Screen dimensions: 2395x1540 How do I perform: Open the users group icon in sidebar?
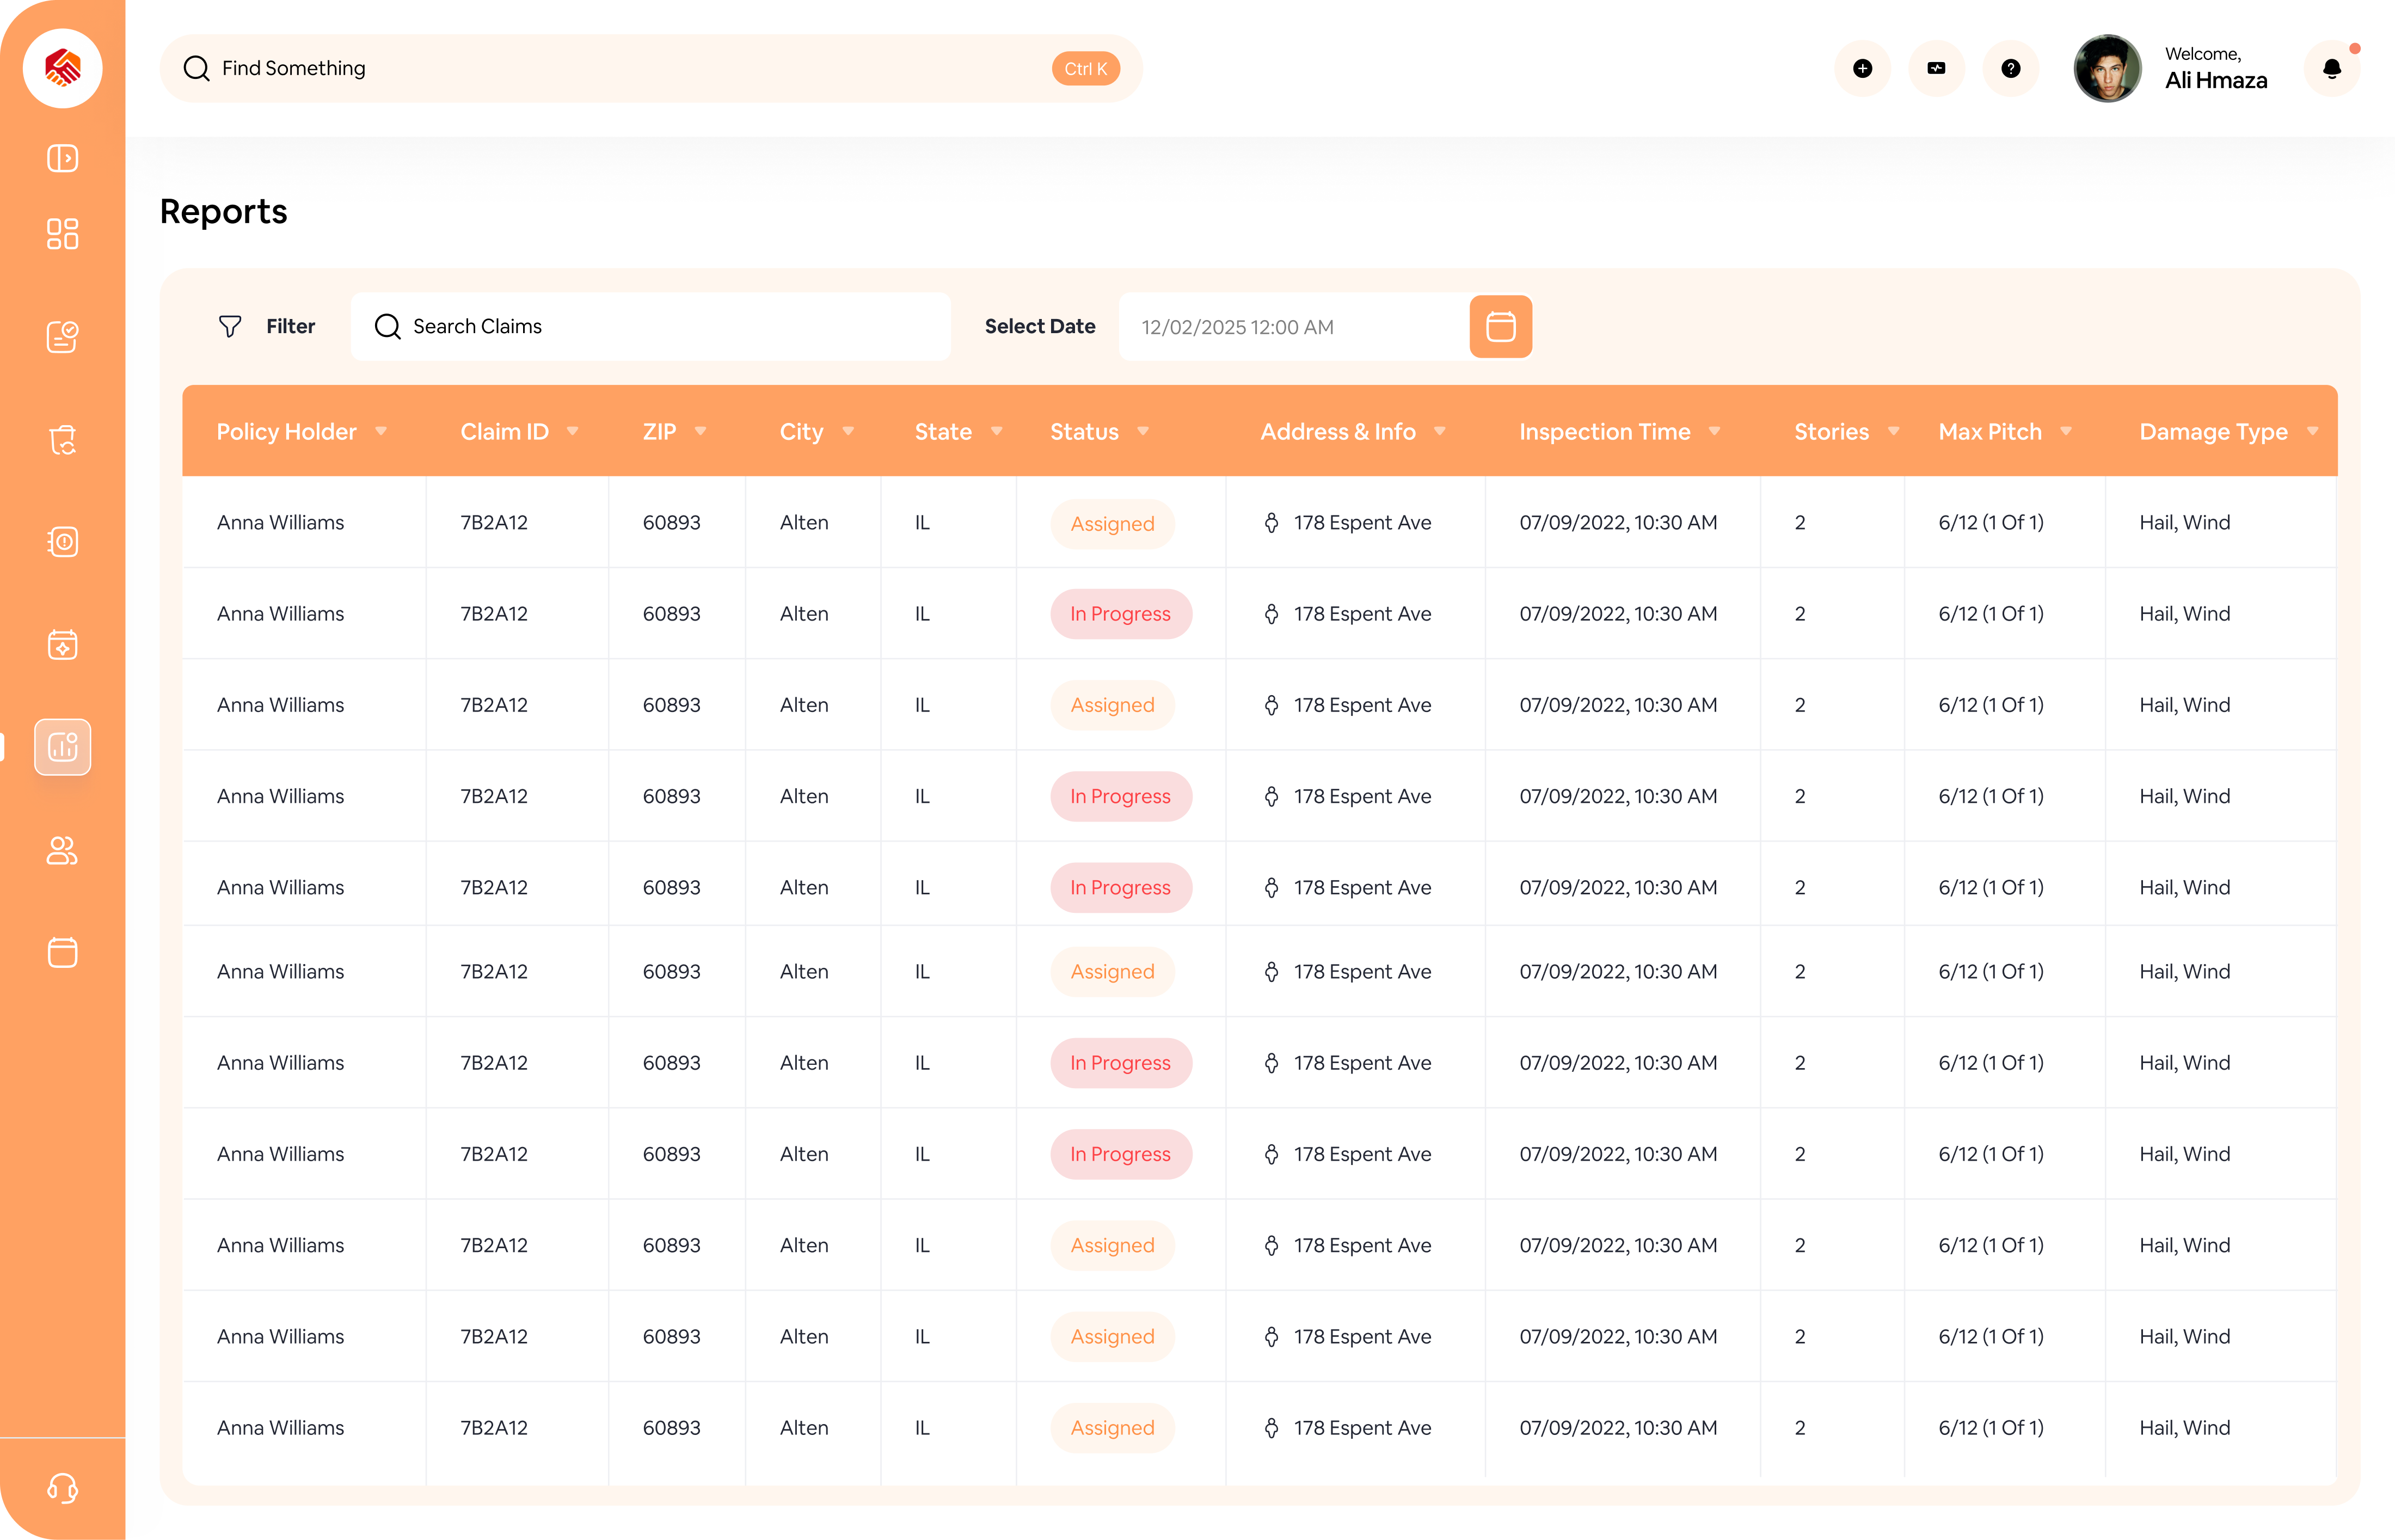click(62, 850)
